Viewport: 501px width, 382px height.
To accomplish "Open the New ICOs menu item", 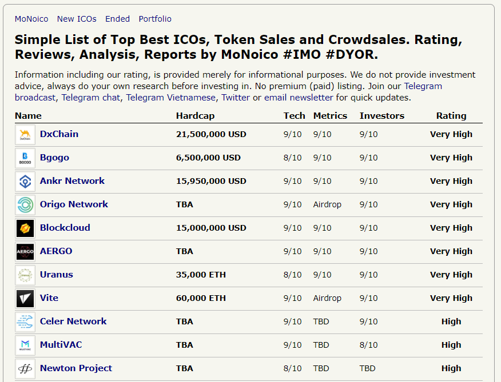I will [77, 19].
